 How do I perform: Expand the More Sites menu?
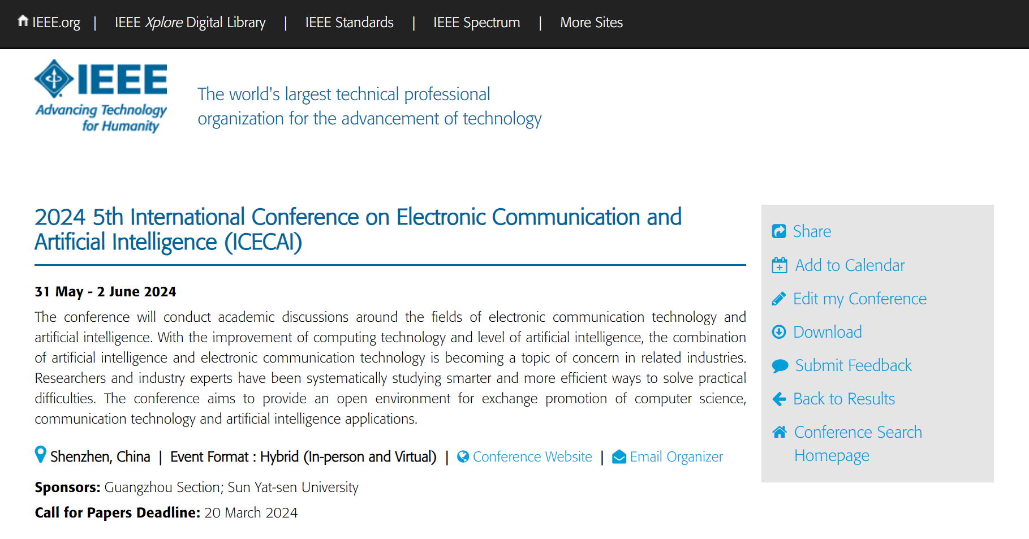click(x=591, y=23)
